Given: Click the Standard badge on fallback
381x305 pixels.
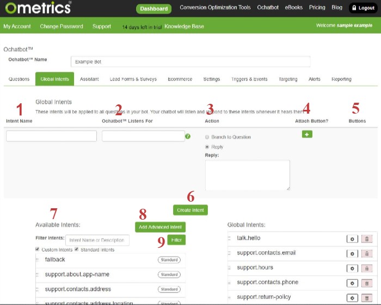Looking at the screenshot, I should (169, 260).
